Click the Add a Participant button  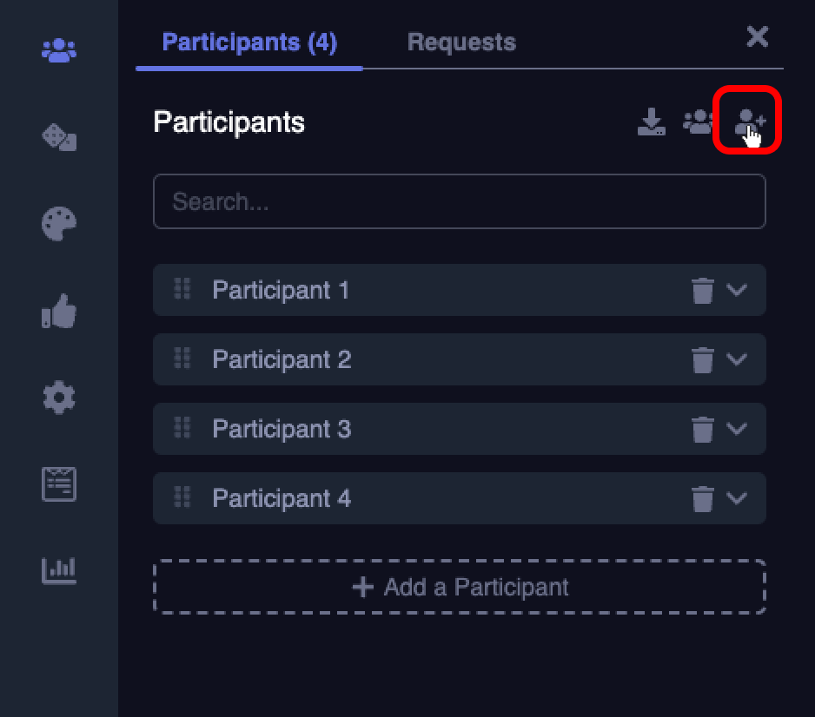pos(460,588)
